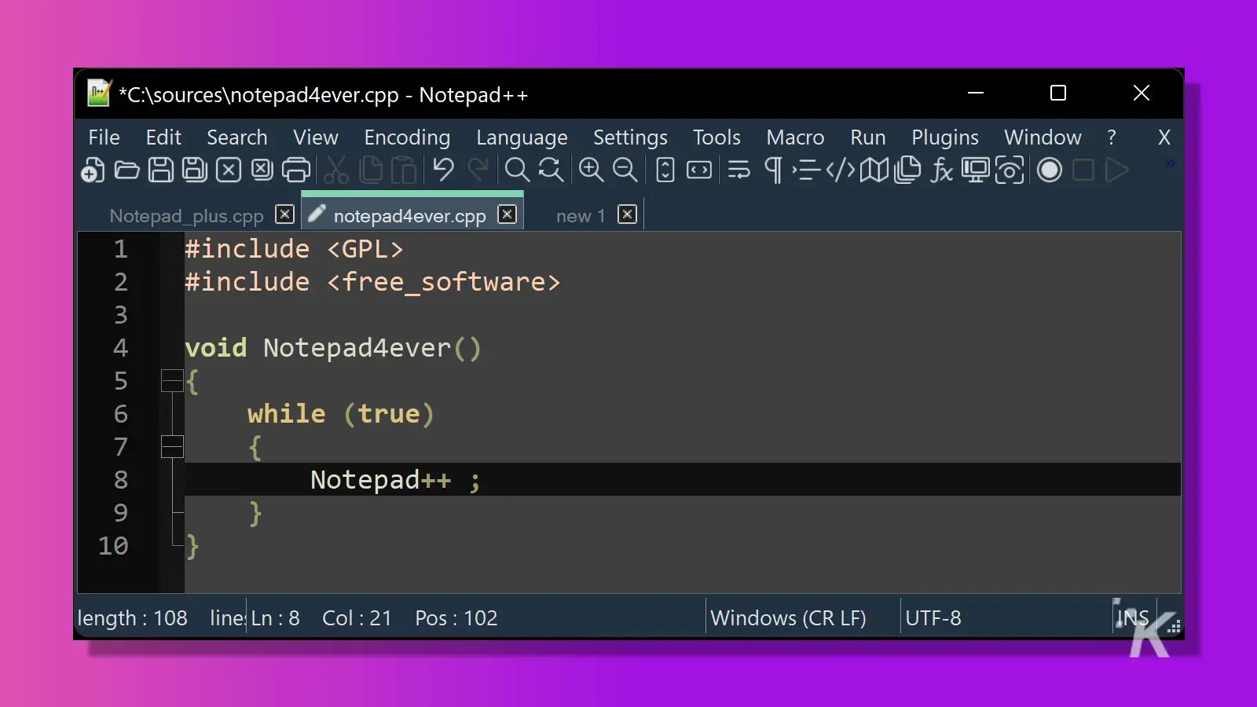Toggle word wrap
The height and width of the screenshot is (707, 1257).
pyautogui.click(x=738, y=170)
